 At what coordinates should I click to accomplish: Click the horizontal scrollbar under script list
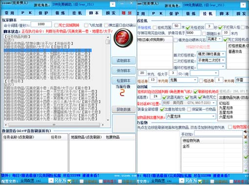(x=54, y=125)
